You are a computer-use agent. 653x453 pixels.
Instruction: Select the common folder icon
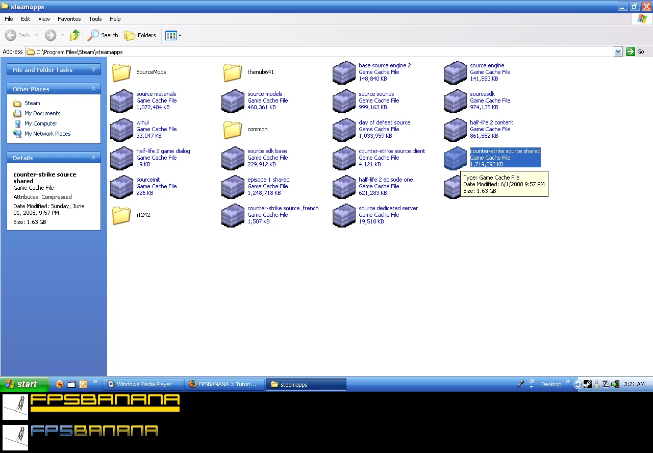(x=233, y=130)
